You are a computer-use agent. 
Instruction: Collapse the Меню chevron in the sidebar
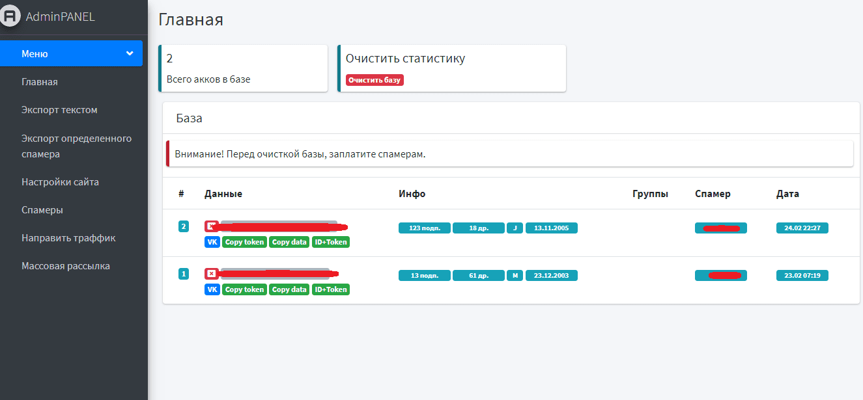pyautogui.click(x=130, y=53)
